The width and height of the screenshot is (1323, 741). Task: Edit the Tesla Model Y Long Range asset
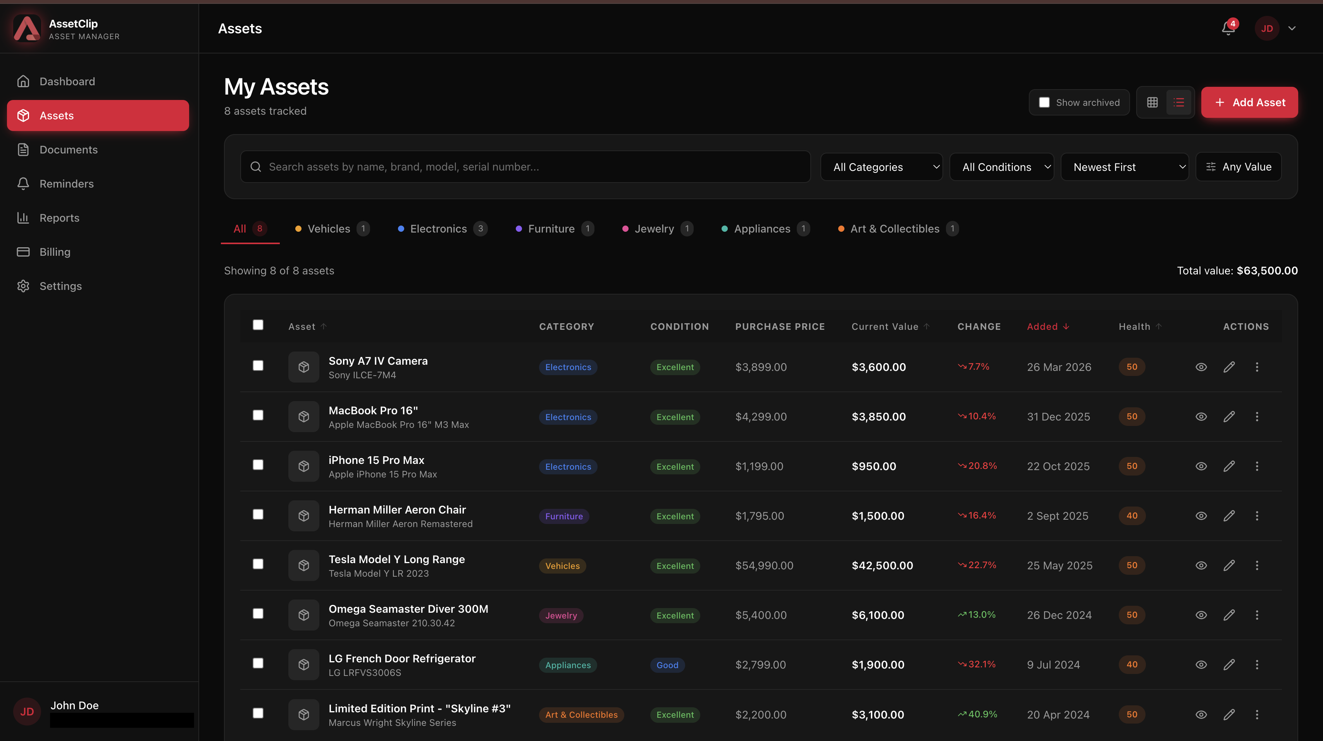pyautogui.click(x=1229, y=565)
